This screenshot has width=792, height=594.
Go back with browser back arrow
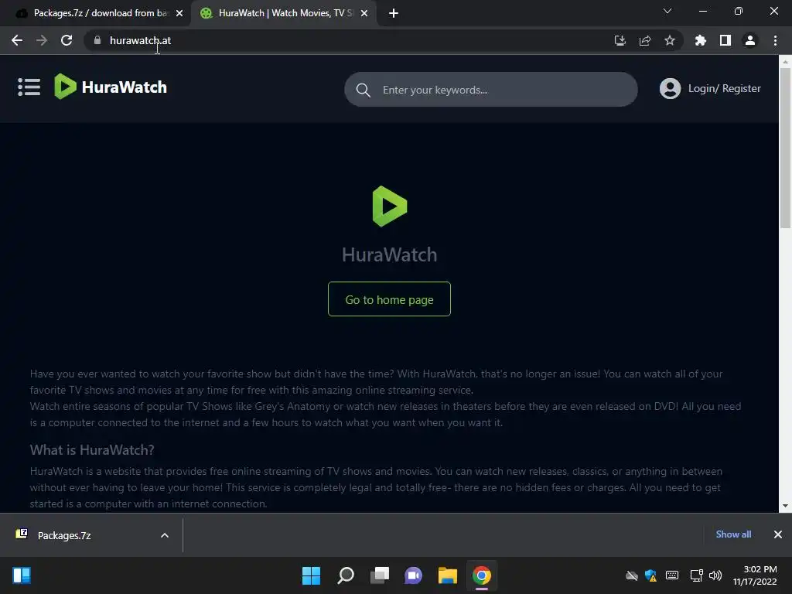(17, 40)
